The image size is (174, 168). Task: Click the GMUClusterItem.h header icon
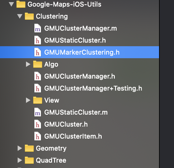[x=38, y=136]
